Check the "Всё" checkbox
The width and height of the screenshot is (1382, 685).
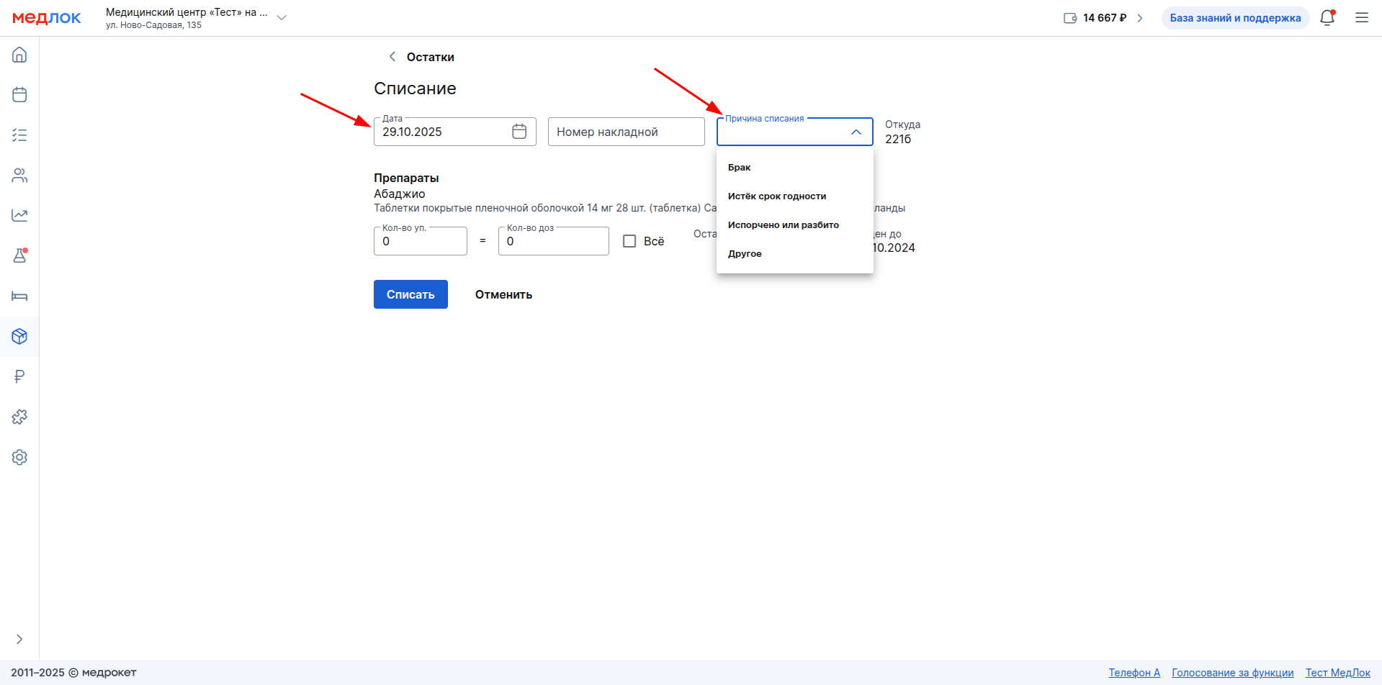629,241
